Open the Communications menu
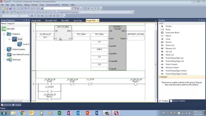This screenshot has width=206, height=116. pyautogui.click(x=53, y=5)
